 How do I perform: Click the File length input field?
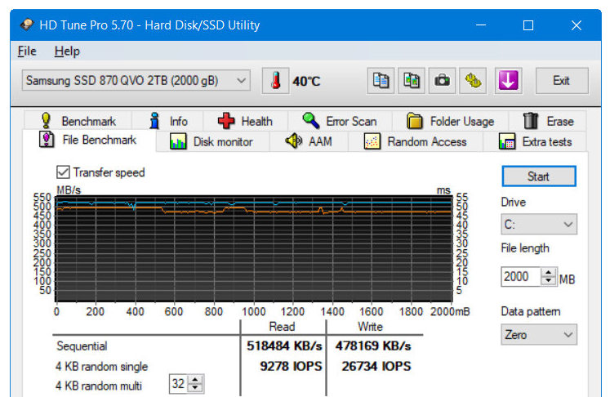[520, 277]
